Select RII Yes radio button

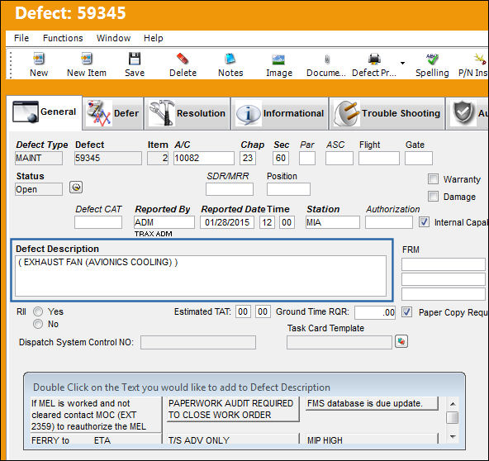38,311
